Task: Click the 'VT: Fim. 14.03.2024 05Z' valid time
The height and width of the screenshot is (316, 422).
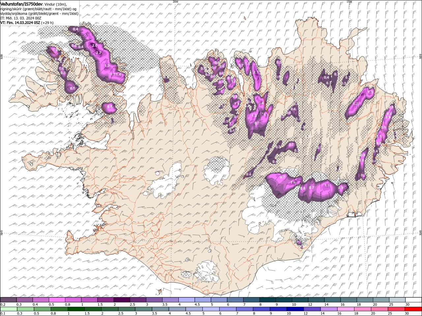Action: 20,23
